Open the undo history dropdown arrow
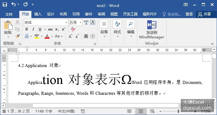Screen dimensions: 217x115 click(18, 5)
